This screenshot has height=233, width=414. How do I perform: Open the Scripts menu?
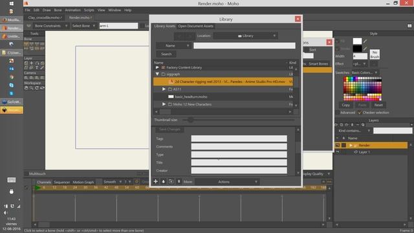pyautogui.click(x=89, y=10)
